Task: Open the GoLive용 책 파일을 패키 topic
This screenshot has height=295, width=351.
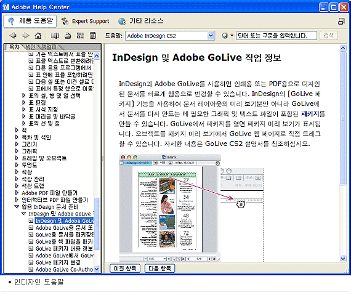Action: click(x=64, y=242)
